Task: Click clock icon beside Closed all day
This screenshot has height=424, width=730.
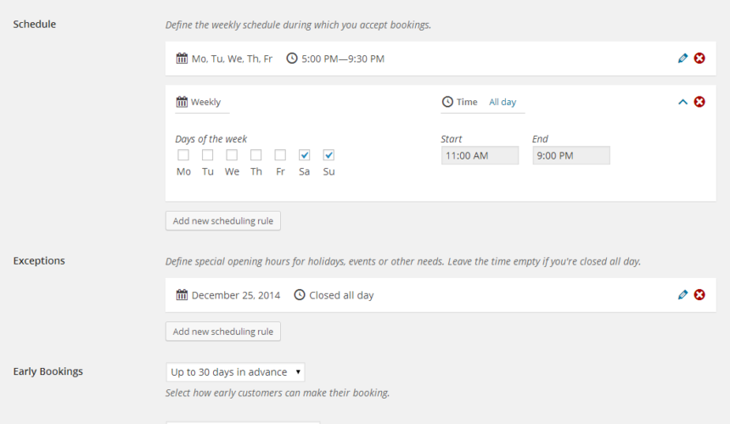Action: click(x=300, y=295)
